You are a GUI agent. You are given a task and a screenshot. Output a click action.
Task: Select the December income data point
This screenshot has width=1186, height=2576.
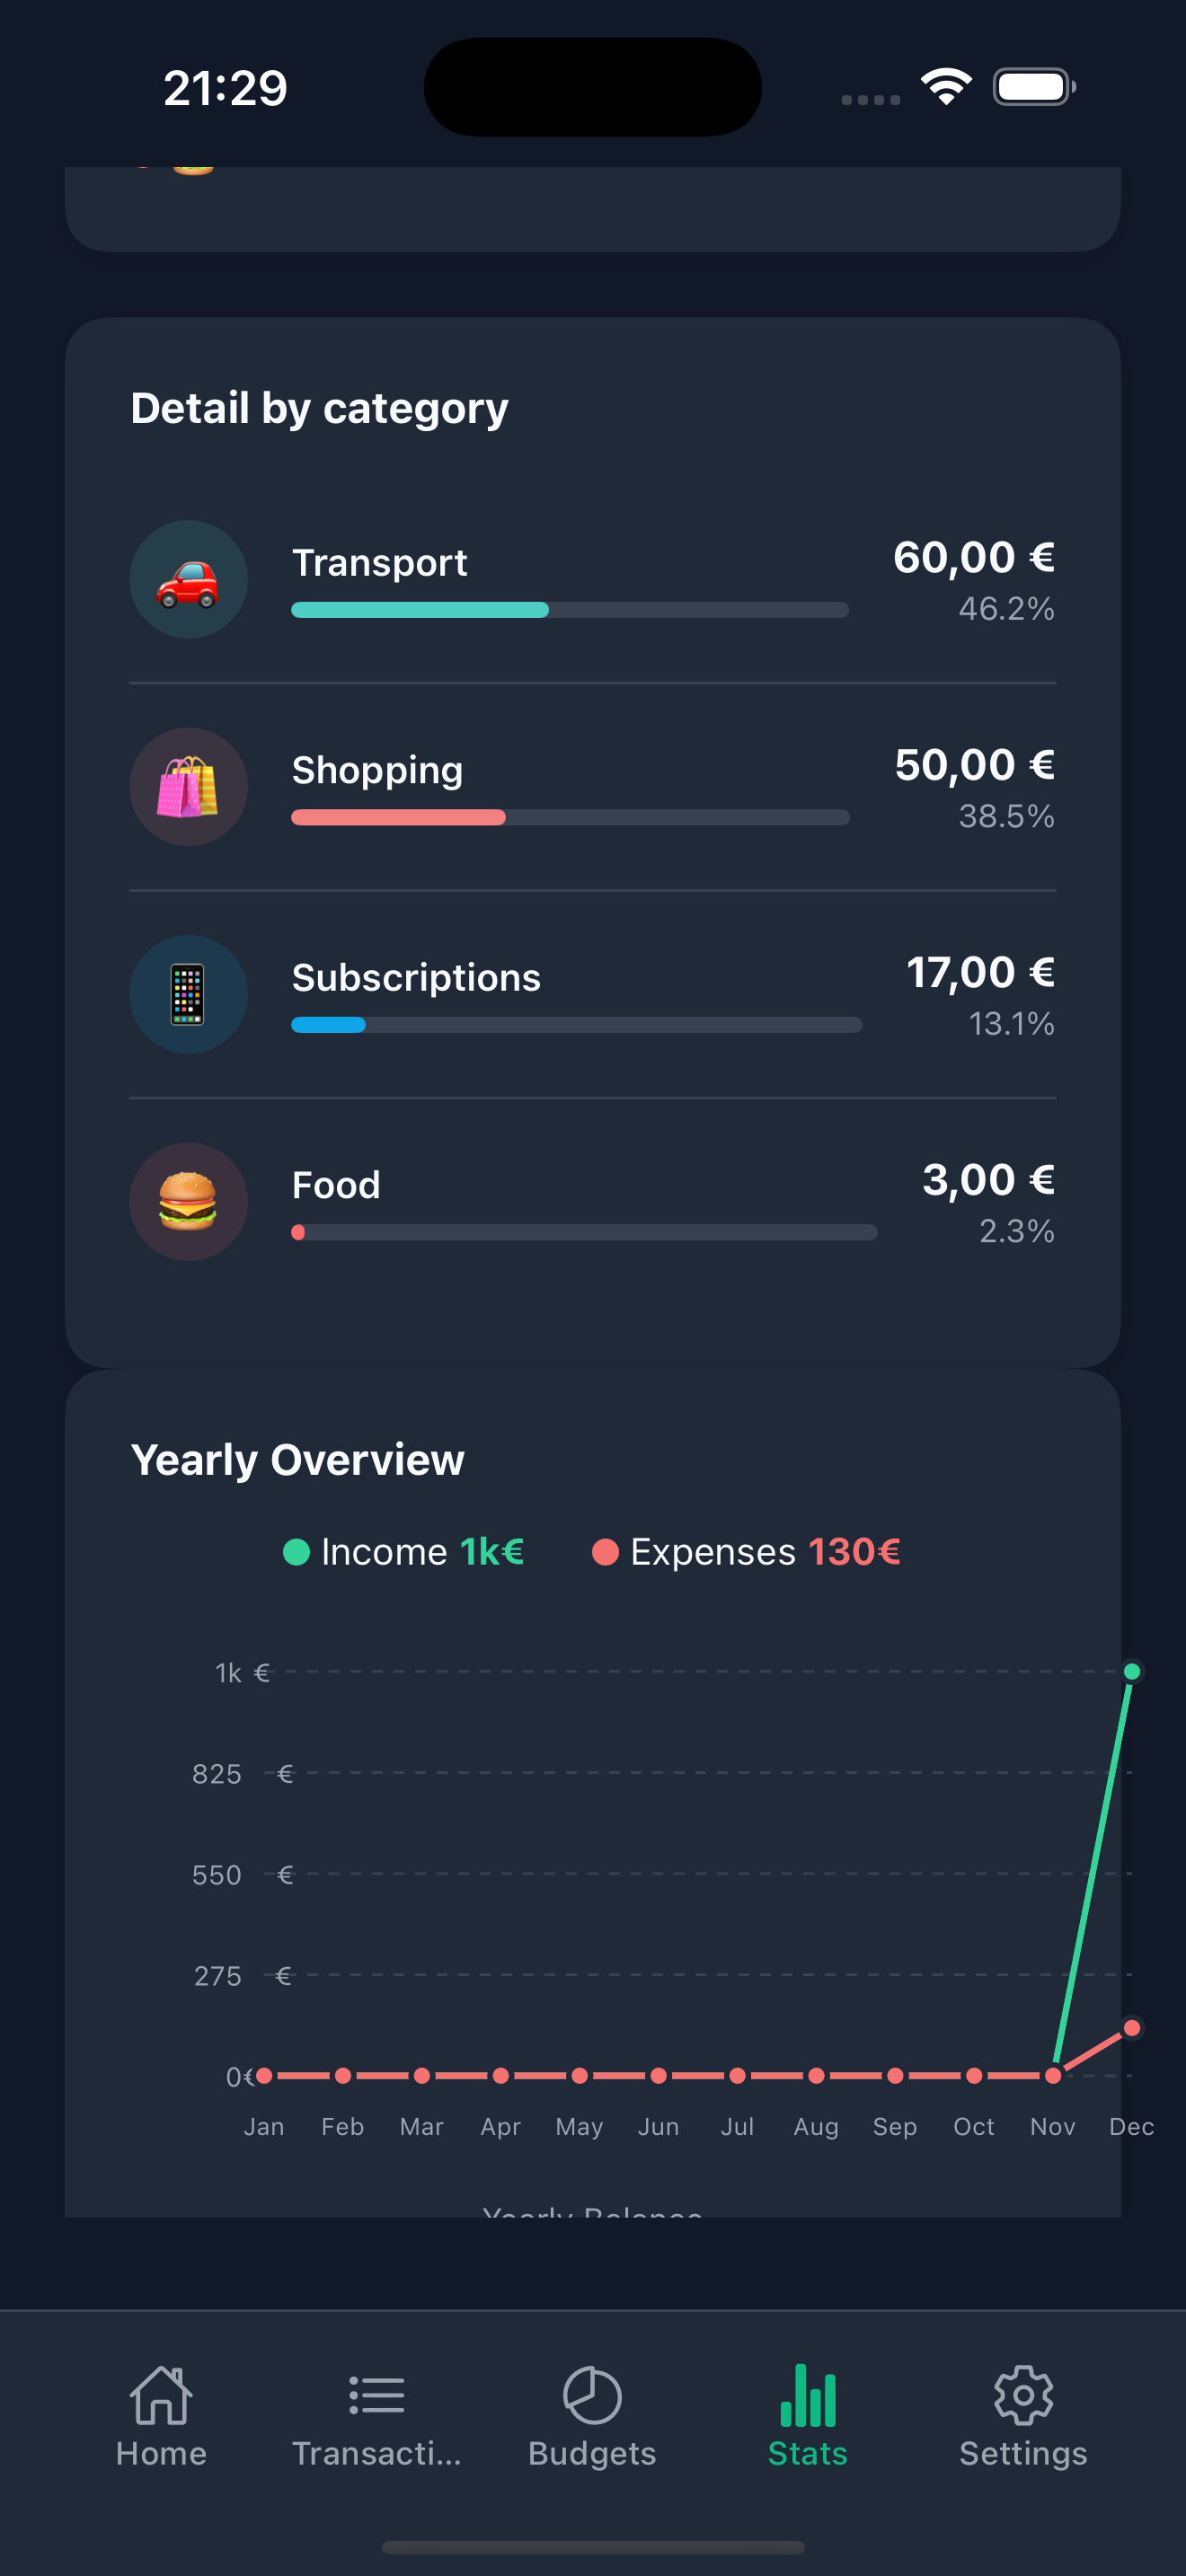coord(1132,1671)
